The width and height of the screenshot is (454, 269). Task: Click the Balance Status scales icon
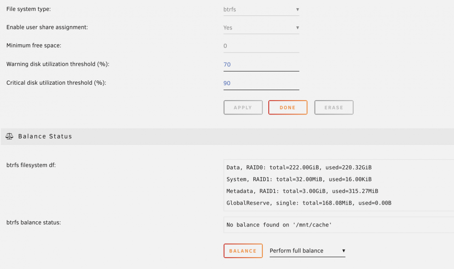point(9,136)
